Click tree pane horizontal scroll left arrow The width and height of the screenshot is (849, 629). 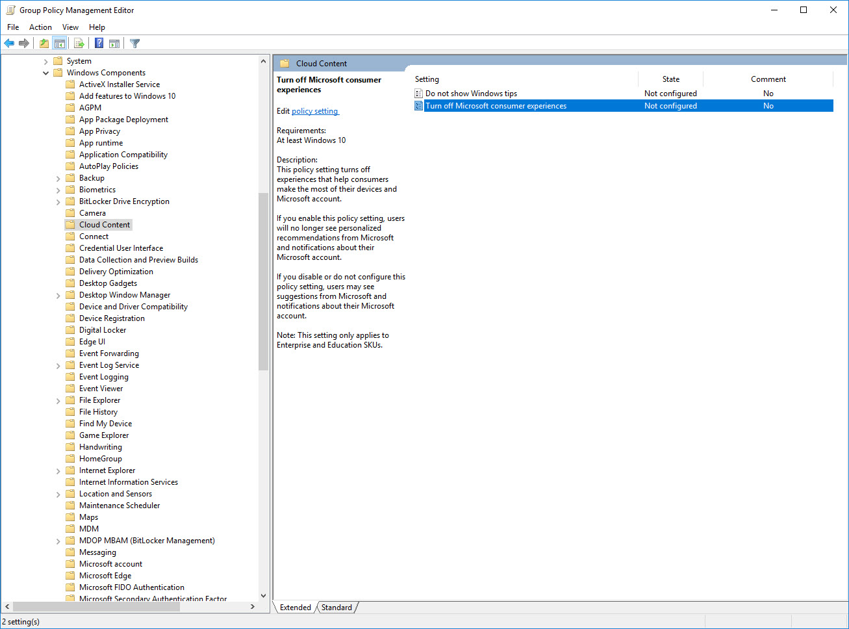tap(6, 606)
